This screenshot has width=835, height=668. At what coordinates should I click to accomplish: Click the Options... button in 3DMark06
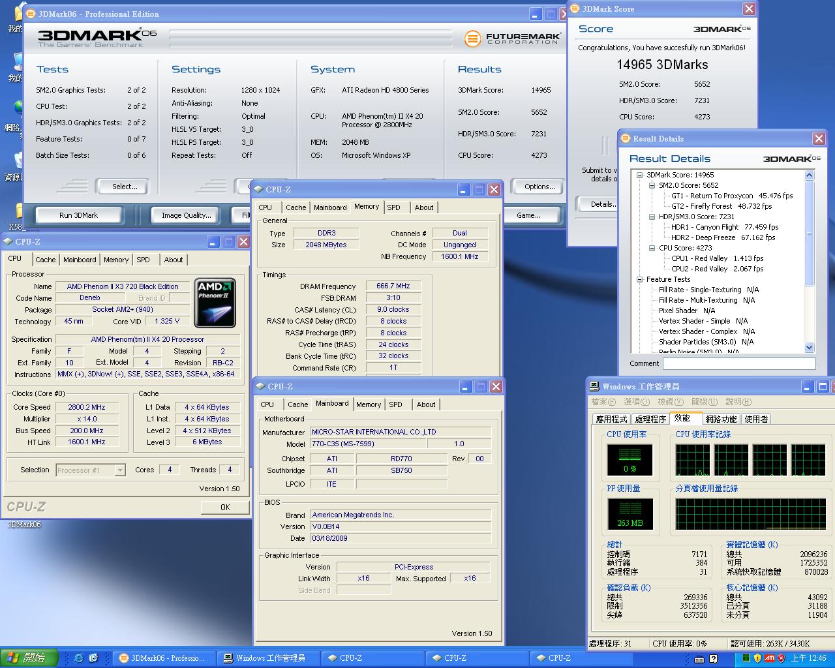(x=539, y=187)
